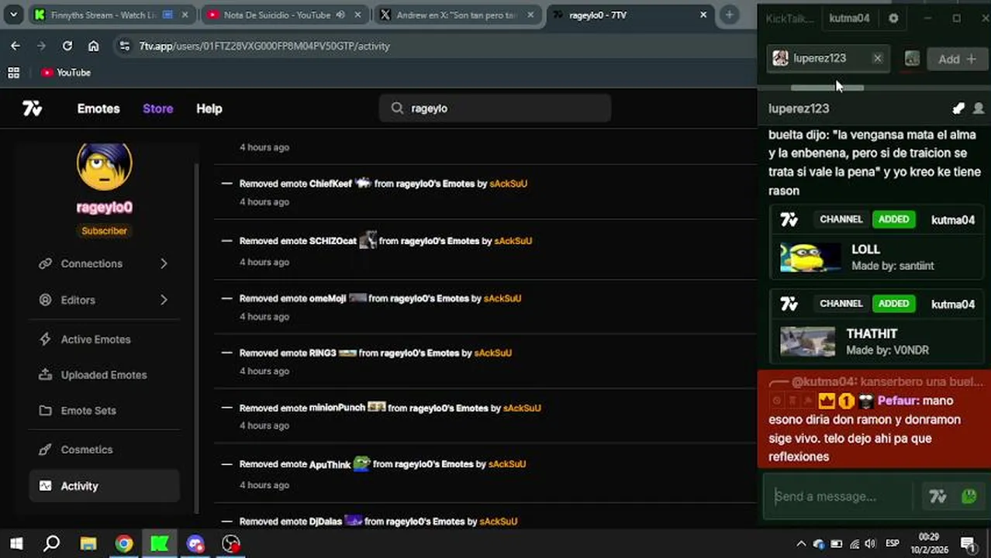Click the Uploaded Emotes upload icon
Viewport: 991px width, 558px height.
(x=46, y=375)
